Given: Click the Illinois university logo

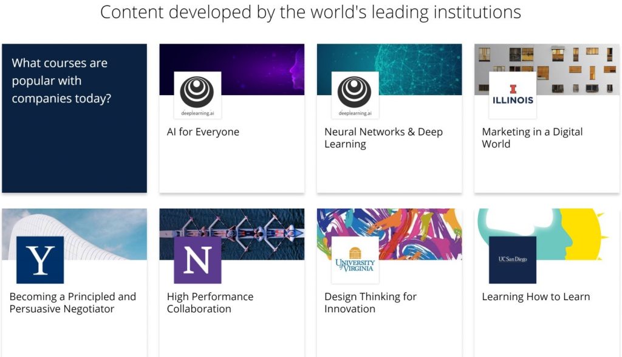Looking at the screenshot, I should (513, 95).
